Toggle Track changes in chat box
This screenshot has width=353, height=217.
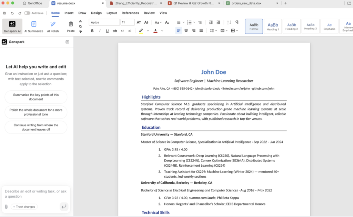point(24,207)
